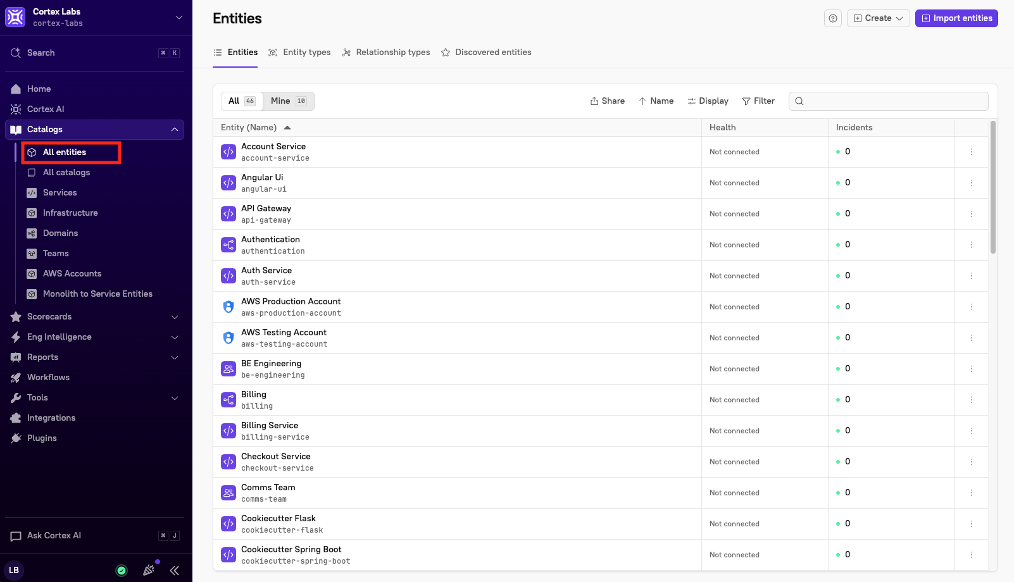Image resolution: width=1014 pixels, height=582 pixels.
Task: Click the green status check icon
Action: click(x=122, y=571)
